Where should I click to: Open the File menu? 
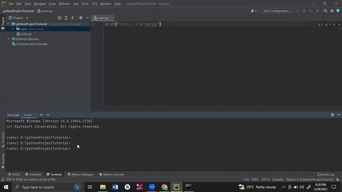tap(11, 4)
